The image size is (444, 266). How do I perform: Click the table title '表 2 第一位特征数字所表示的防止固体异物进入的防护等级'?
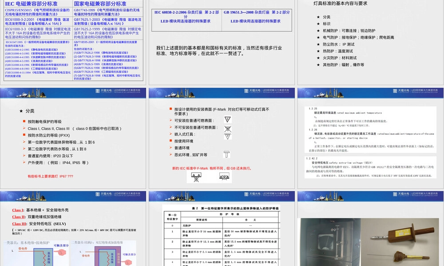(x=235, y=208)
